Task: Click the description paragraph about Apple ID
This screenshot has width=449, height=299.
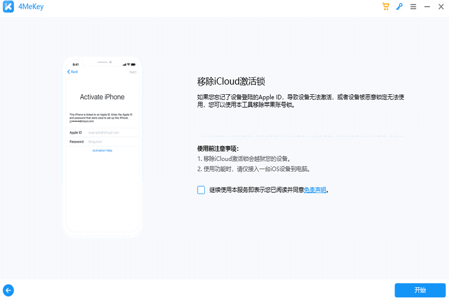Action: click(300, 101)
